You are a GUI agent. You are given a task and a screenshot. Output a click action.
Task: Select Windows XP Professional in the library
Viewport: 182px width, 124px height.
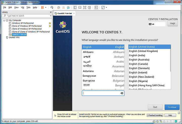(x=23, y=23)
